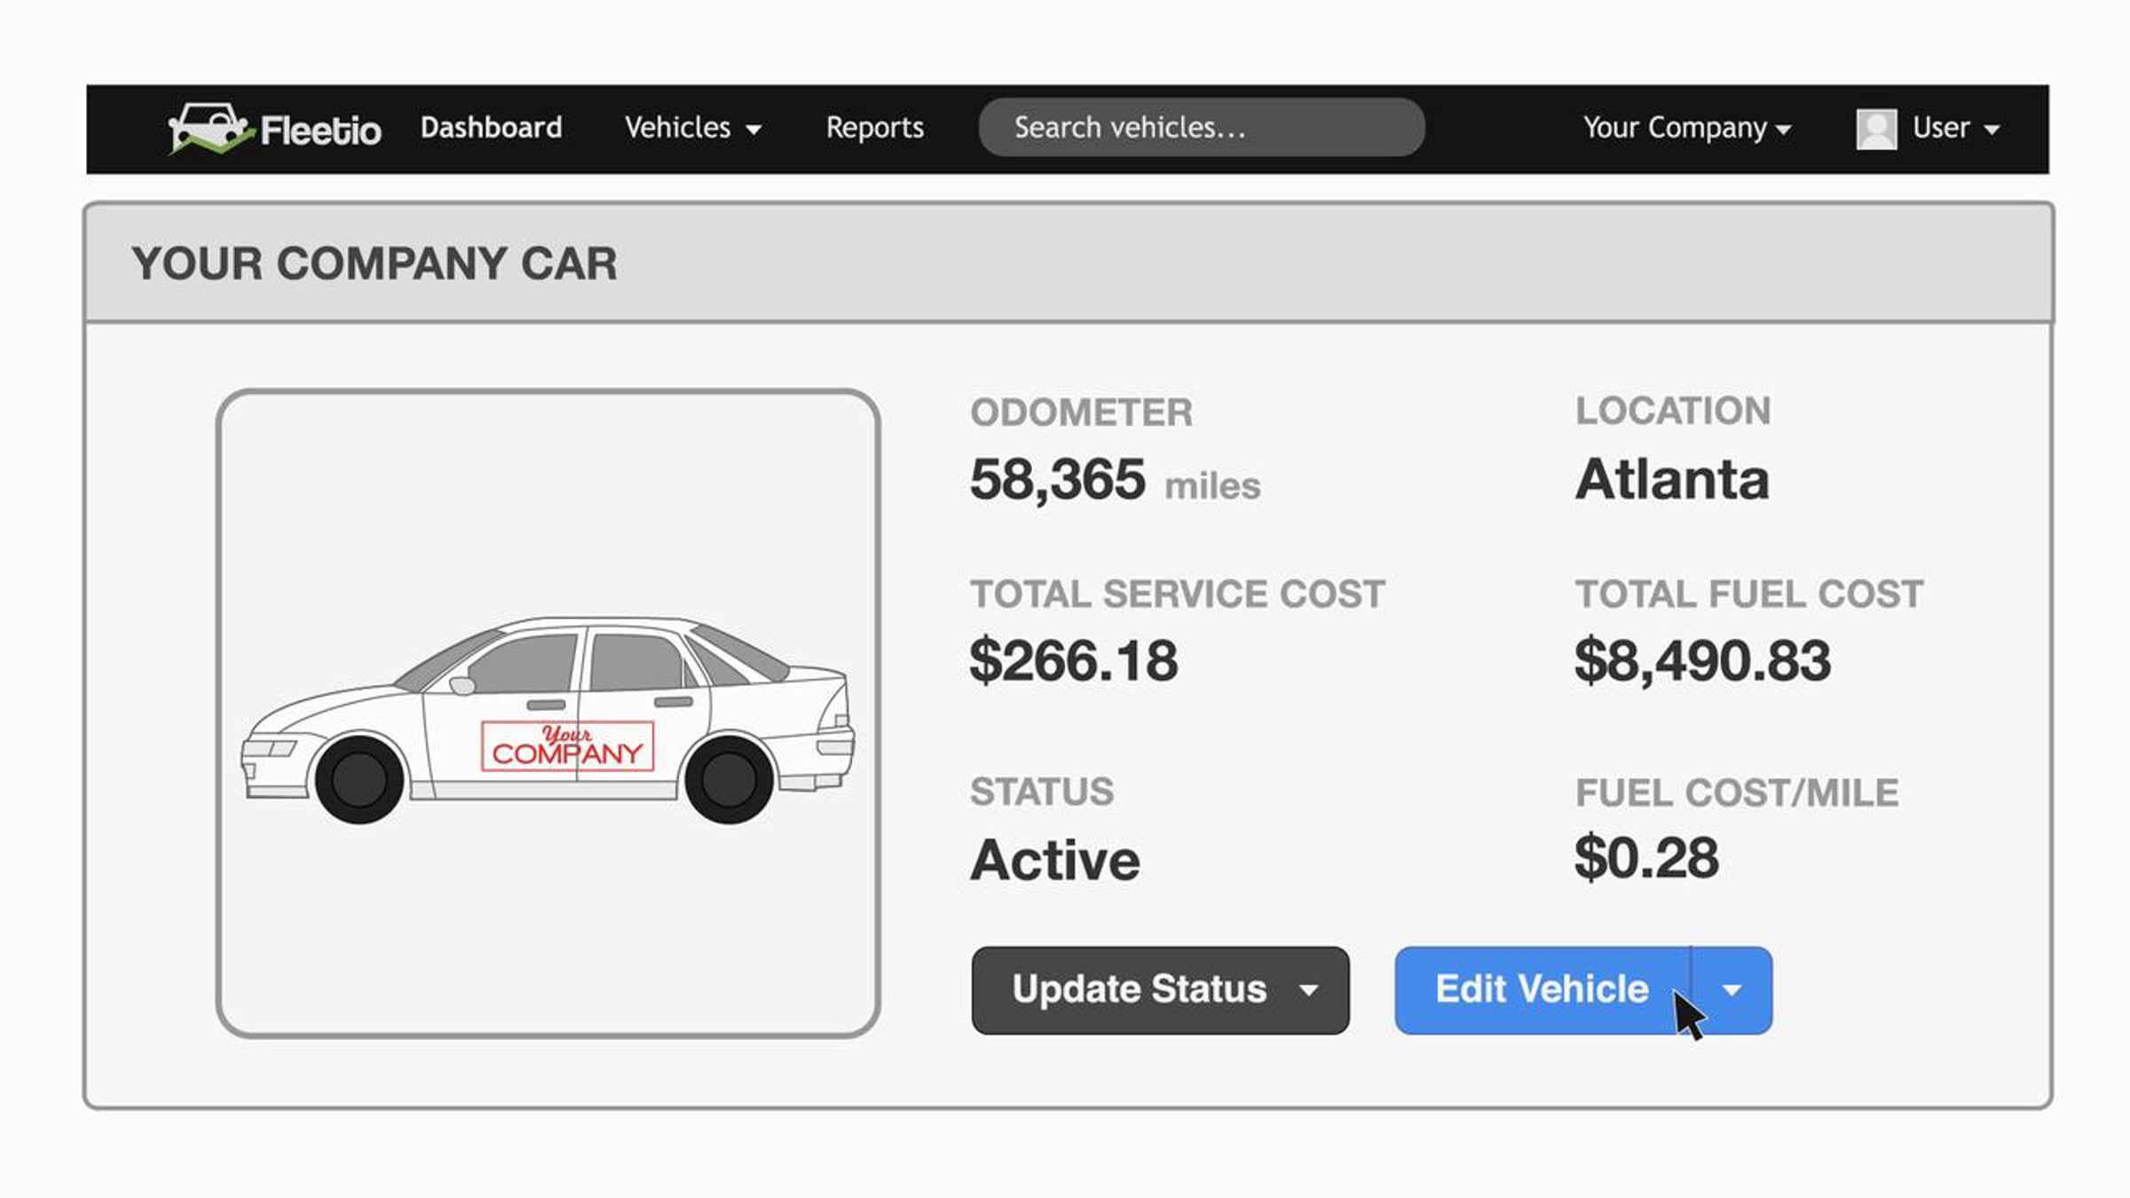Click the Your Company decal on the car
2130x1198 pixels.
point(567,746)
